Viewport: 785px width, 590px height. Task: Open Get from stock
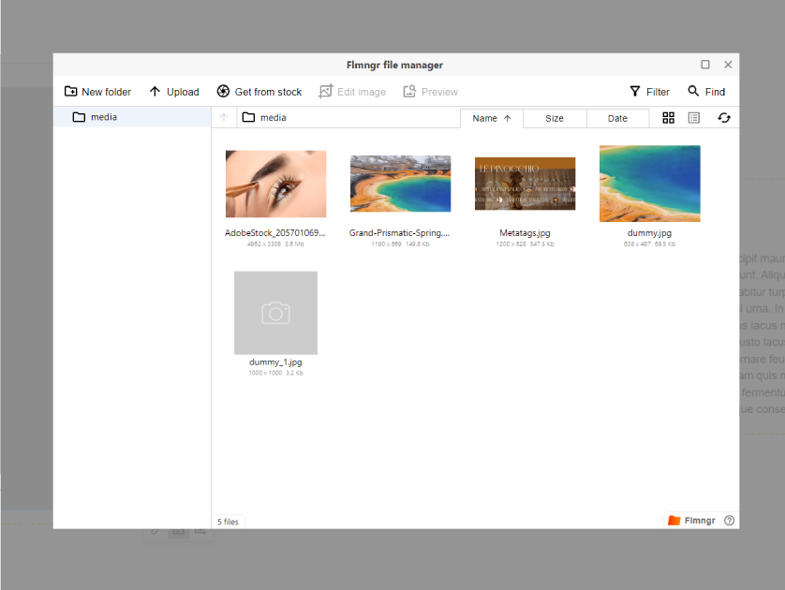tap(259, 92)
